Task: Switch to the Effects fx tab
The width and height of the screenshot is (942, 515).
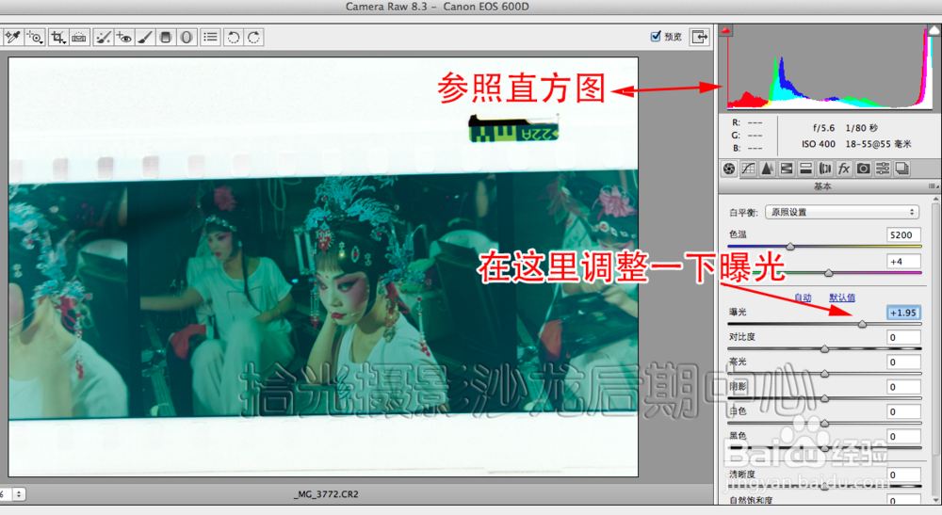Action: pyautogui.click(x=844, y=169)
